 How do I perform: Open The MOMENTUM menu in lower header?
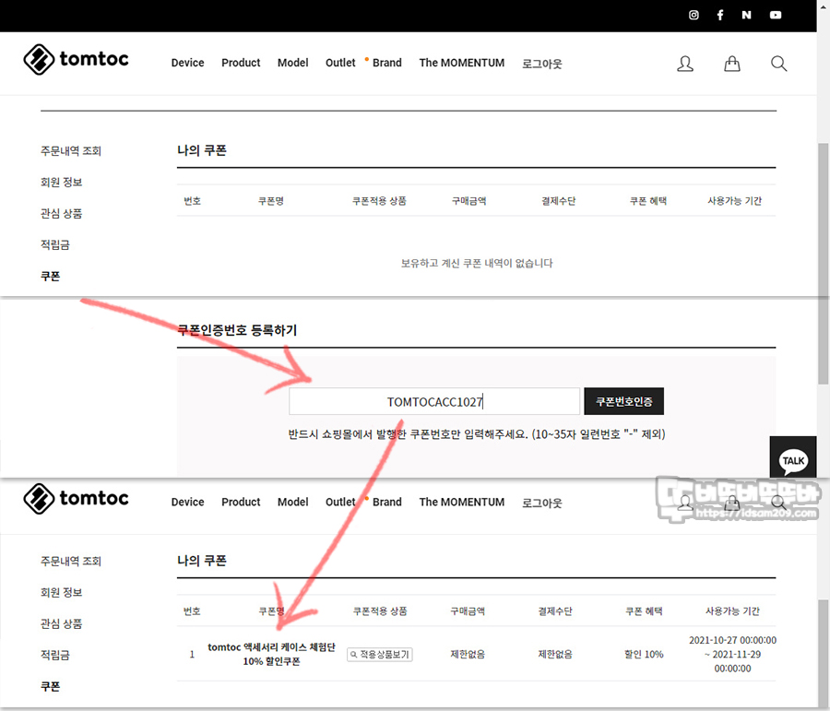click(462, 503)
